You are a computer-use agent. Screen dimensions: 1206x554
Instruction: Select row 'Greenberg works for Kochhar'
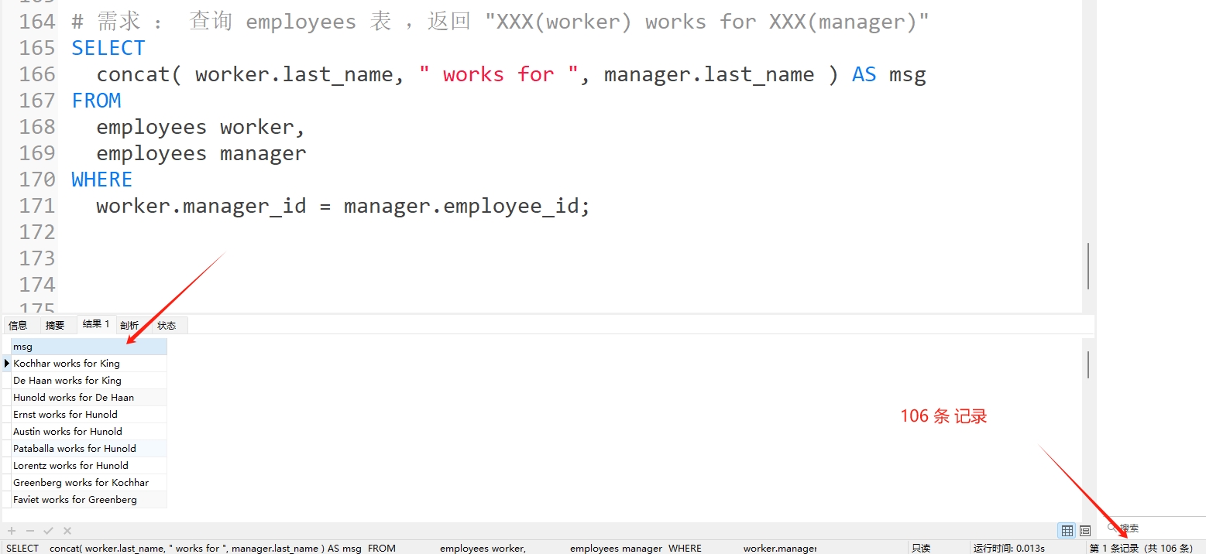(88, 483)
